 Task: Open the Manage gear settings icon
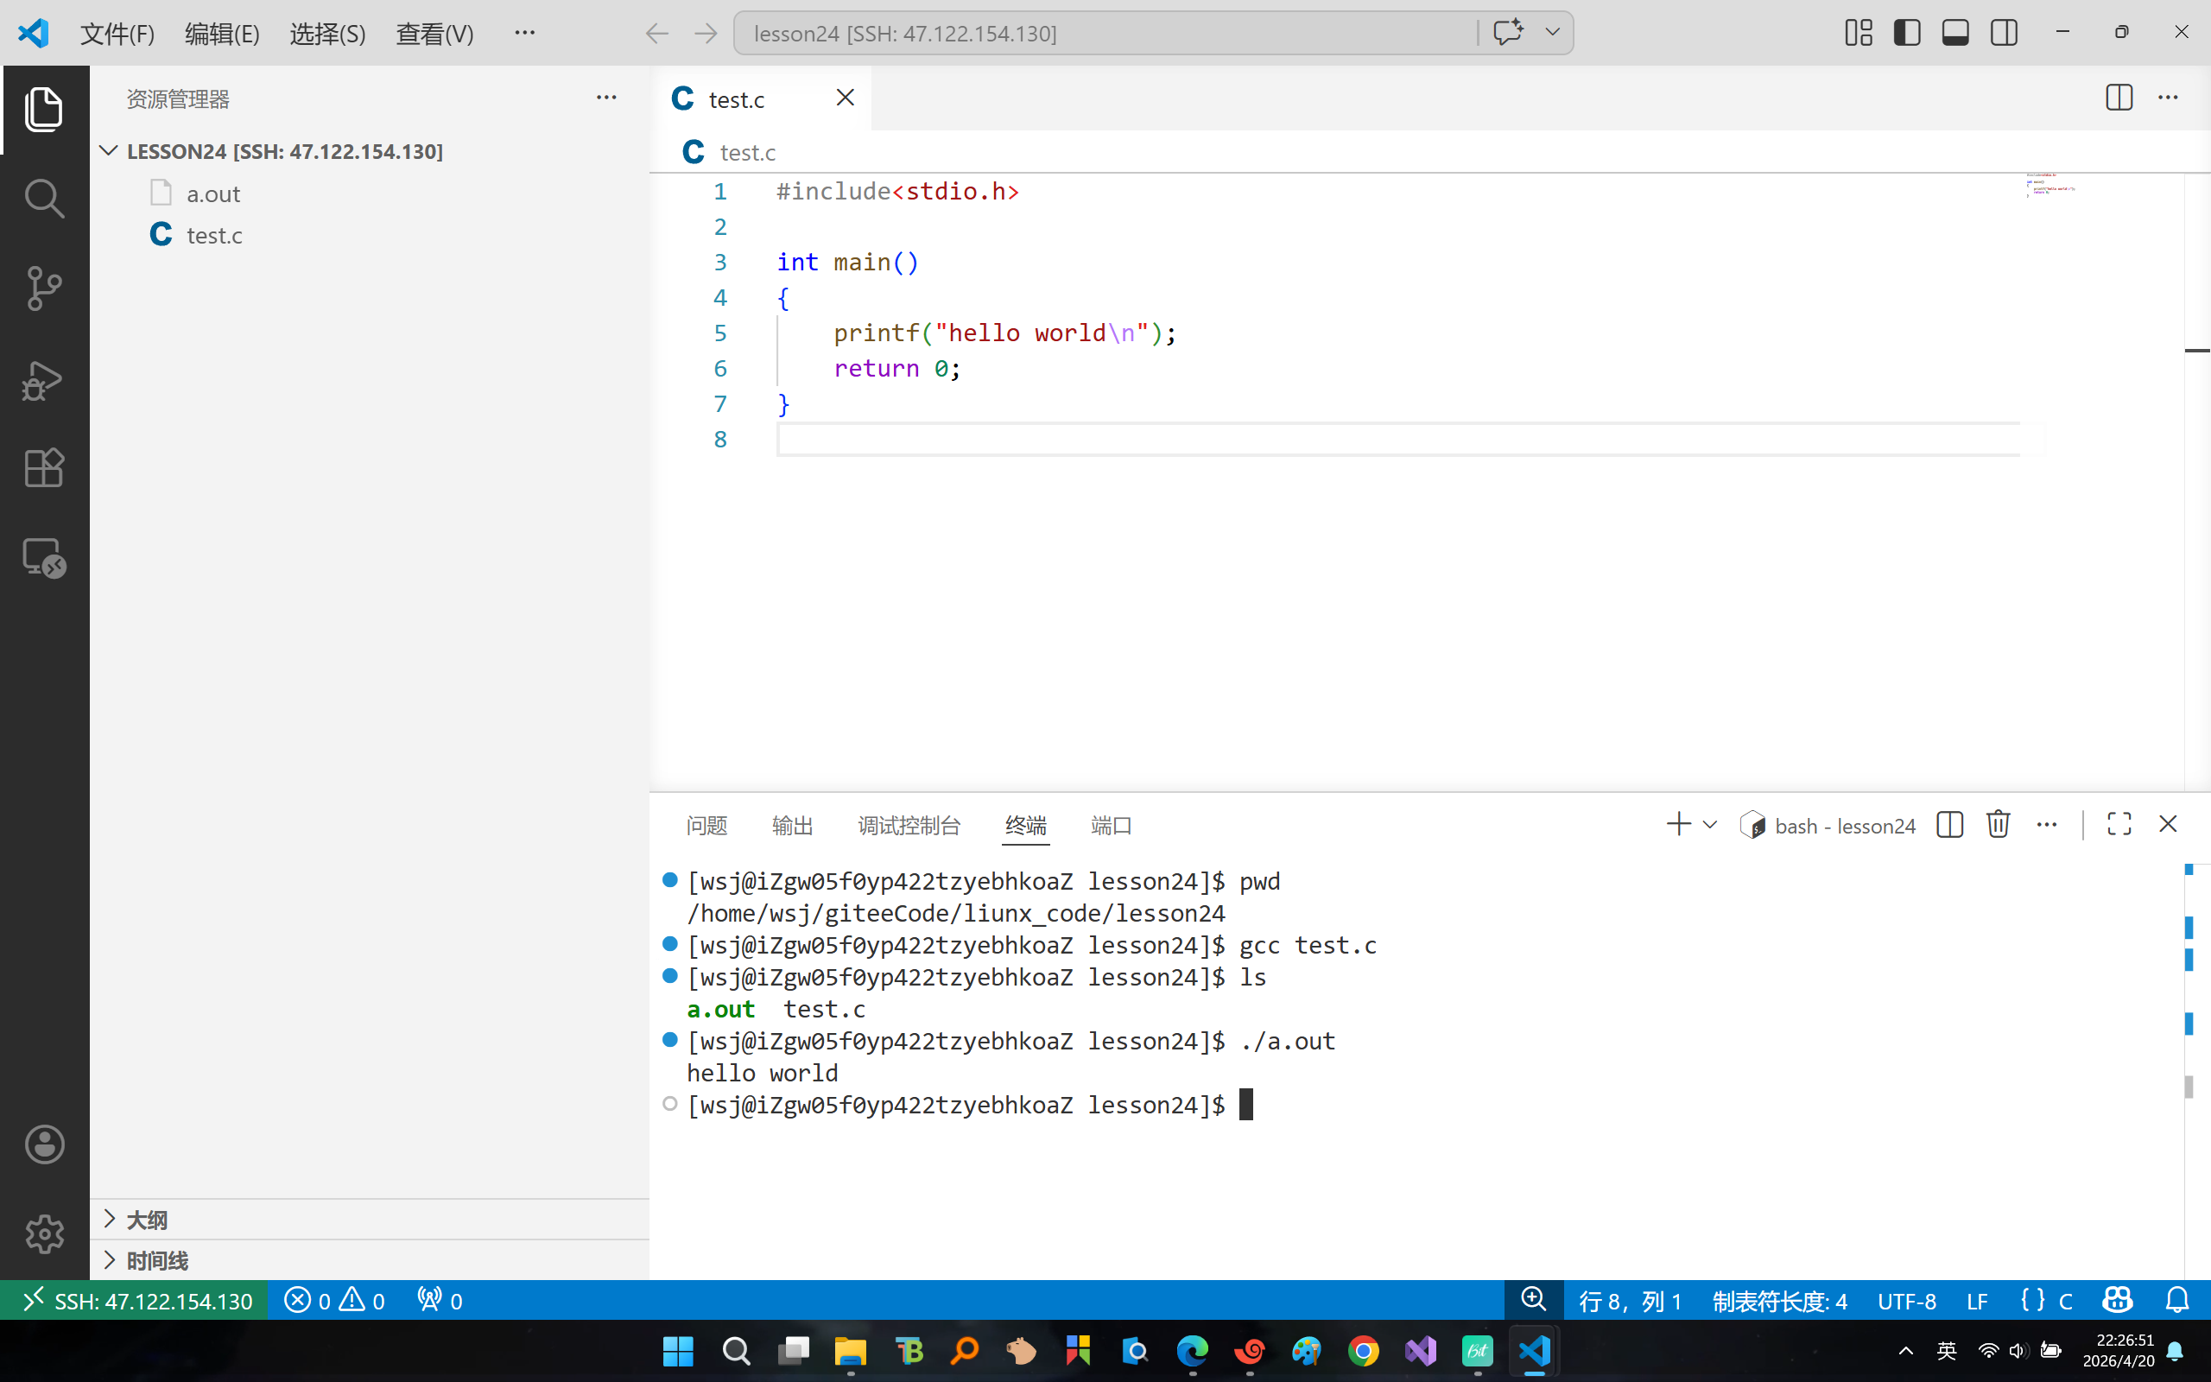[x=44, y=1234]
